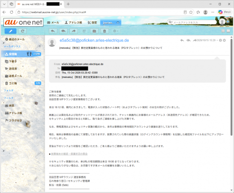Viewport: 234px width, 193px height.
Task: Toggle the heart favorite icon on message
Action: tap(224, 40)
